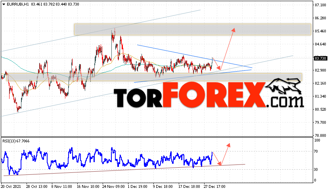Select the 8 Nov 11:00 time label

pyautogui.click(x=61, y=187)
